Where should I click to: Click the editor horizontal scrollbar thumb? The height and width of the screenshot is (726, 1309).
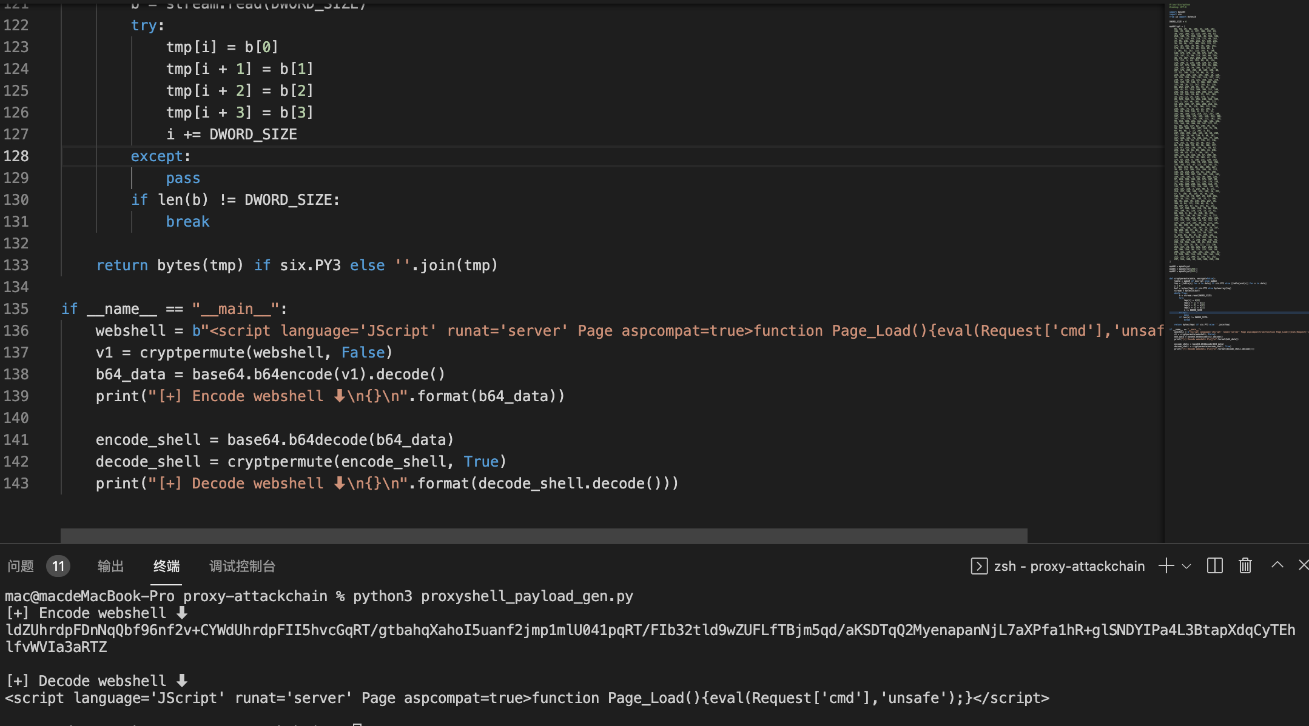[x=543, y=535]
